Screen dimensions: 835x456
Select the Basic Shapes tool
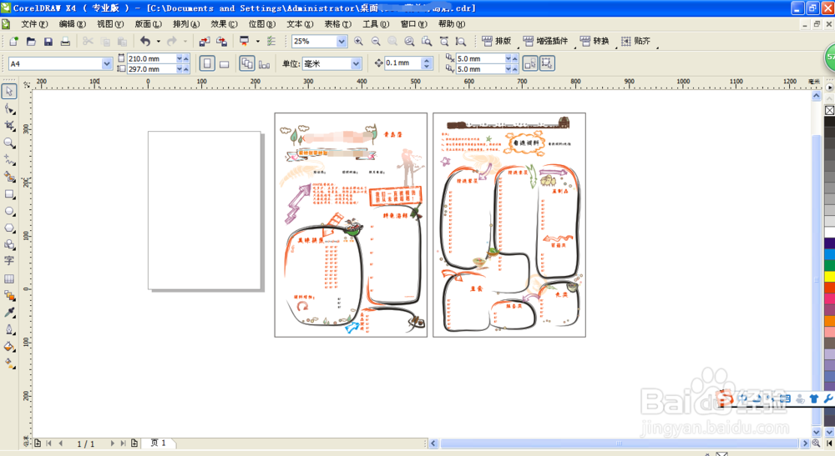coord(9,244)
